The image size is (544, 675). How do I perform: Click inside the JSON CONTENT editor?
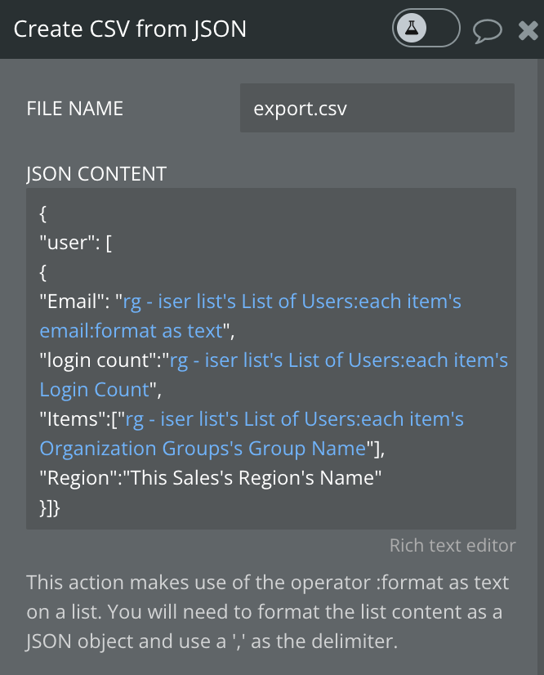(270, 360)
